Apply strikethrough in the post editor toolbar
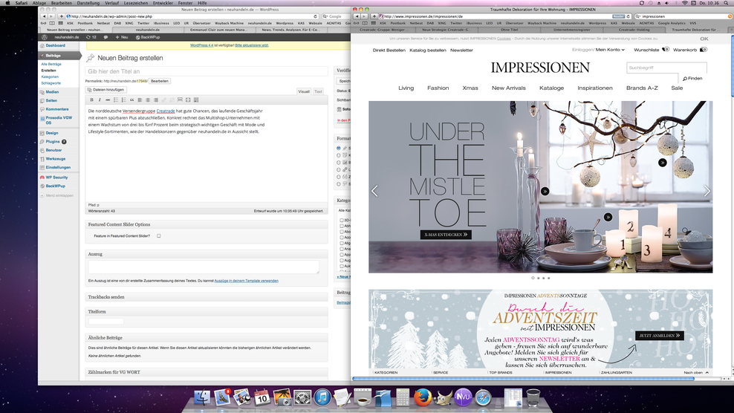This screenshot has width=734, height=413. [x=108, y=100]
